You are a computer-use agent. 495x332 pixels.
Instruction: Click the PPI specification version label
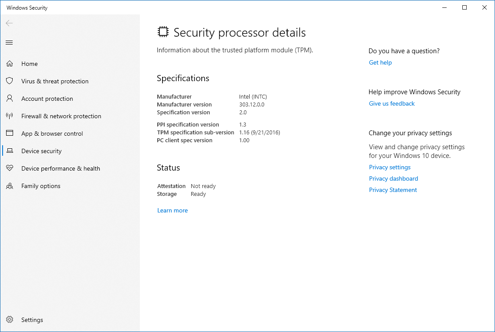coord(188,124)
